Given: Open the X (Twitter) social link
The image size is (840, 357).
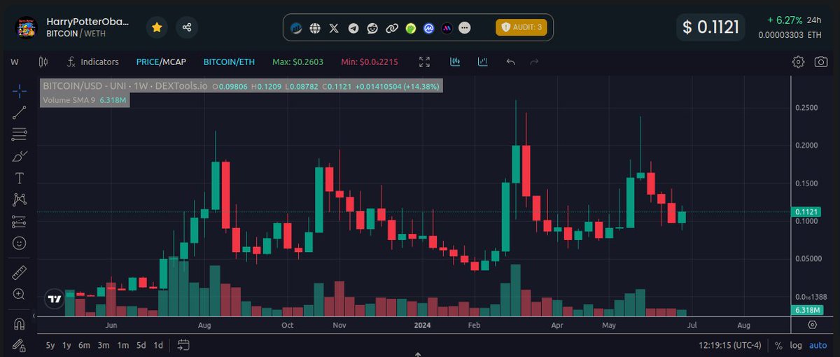Looking at the screenshot, I should [x=335, y=28].
